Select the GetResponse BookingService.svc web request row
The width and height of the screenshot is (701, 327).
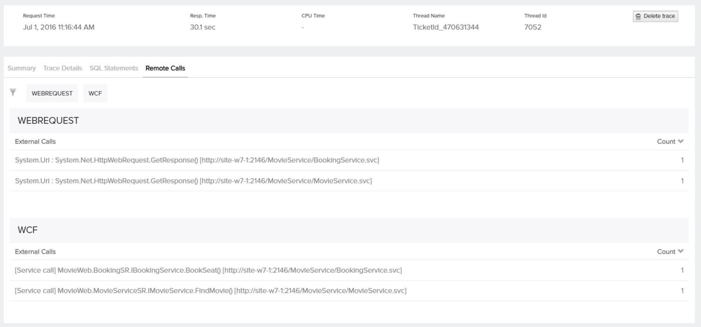(197, 160)
